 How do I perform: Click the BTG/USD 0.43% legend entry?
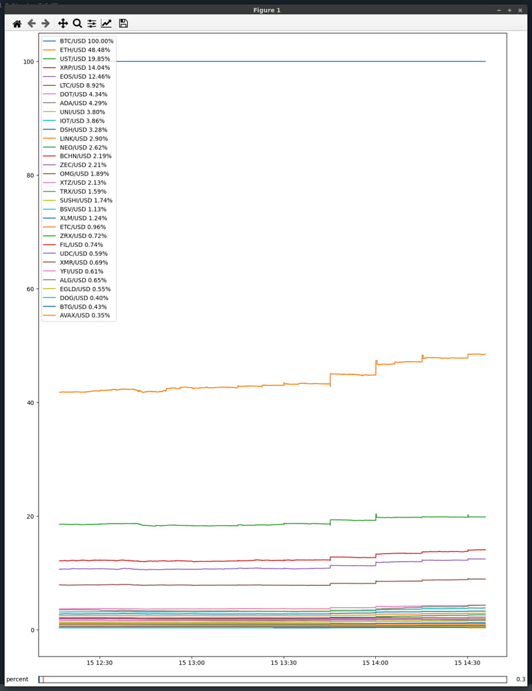click(75, 306)
